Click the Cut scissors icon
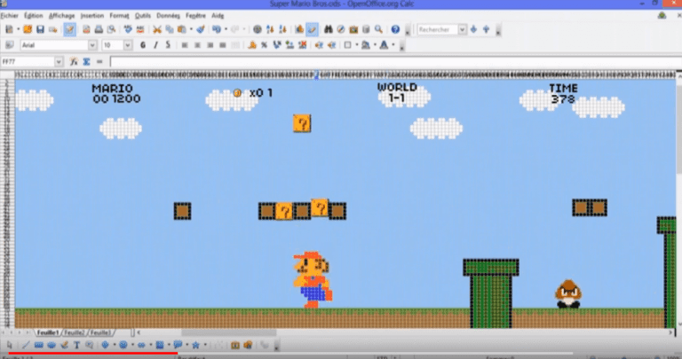Image resolution: width=682 pixels, height=359 pixels. click(x=157, y=29)
